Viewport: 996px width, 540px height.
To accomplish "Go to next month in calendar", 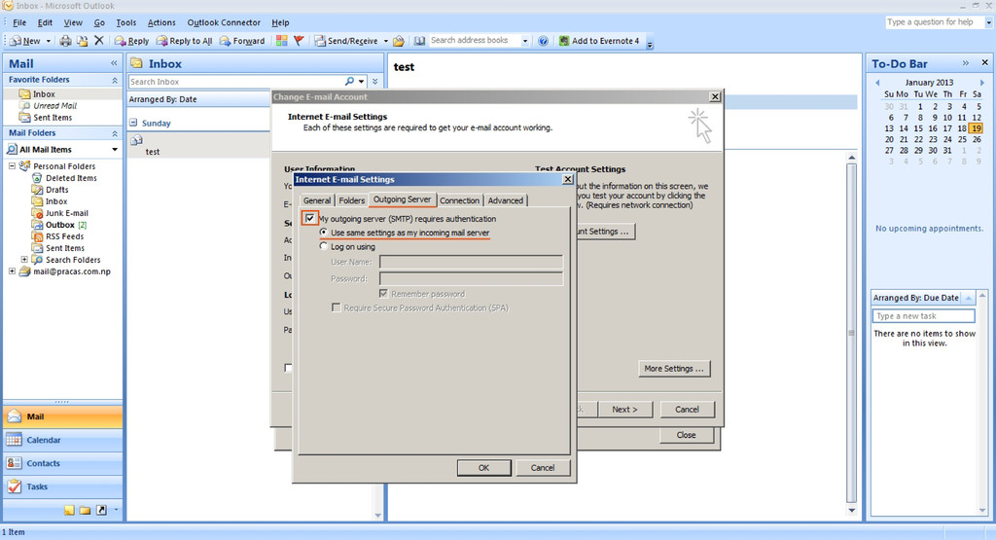I will tap(982, 83).
